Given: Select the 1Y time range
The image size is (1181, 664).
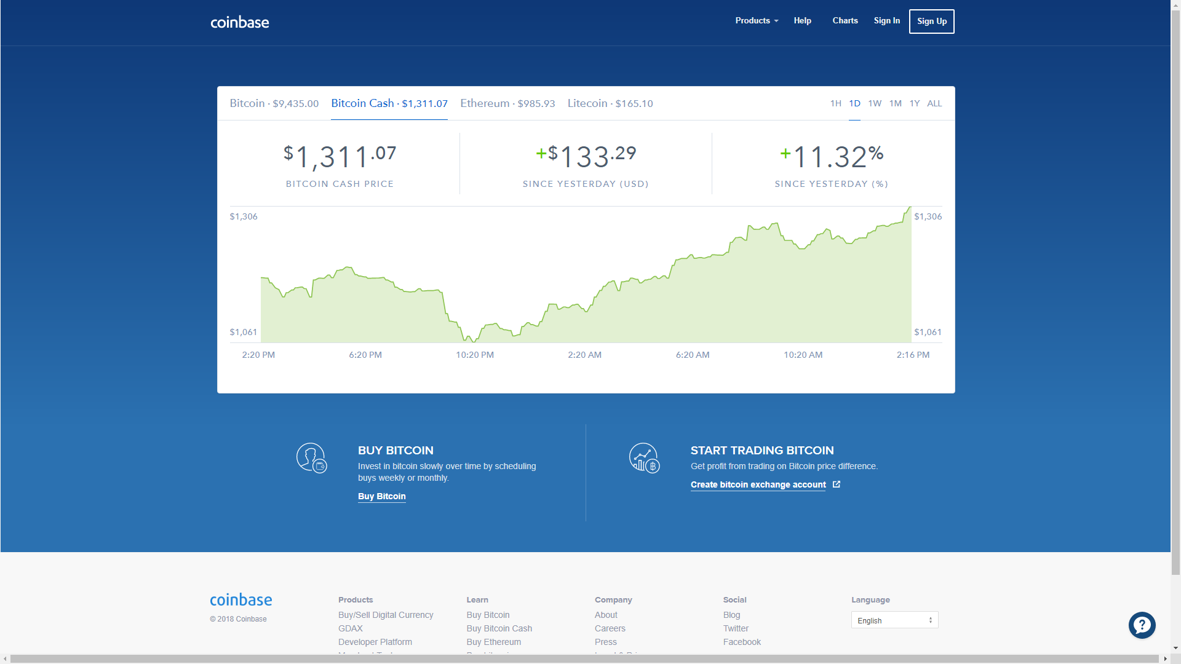Looking at the screenshot, I should [915, 103].
